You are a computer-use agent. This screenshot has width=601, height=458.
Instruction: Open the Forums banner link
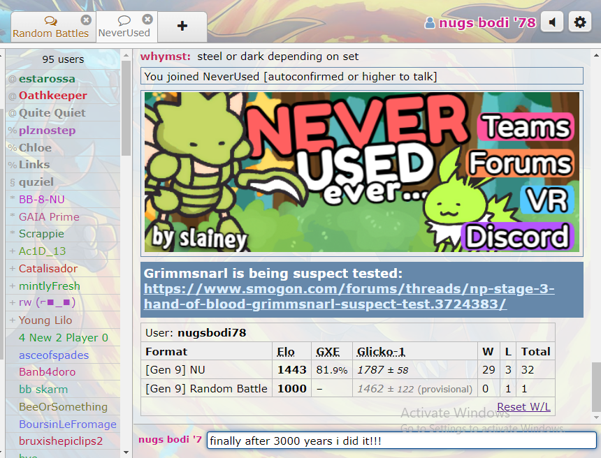[520, 163]
